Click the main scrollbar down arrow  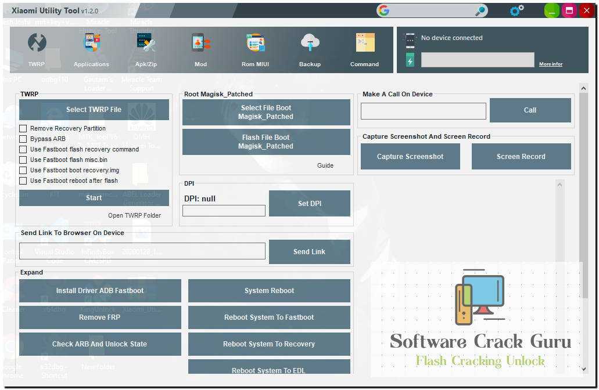583,369
